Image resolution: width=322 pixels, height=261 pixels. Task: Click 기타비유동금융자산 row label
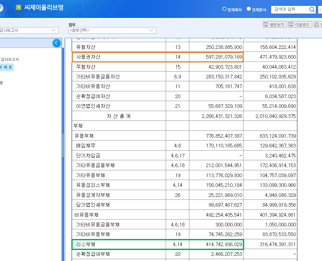tap(98, 77)
